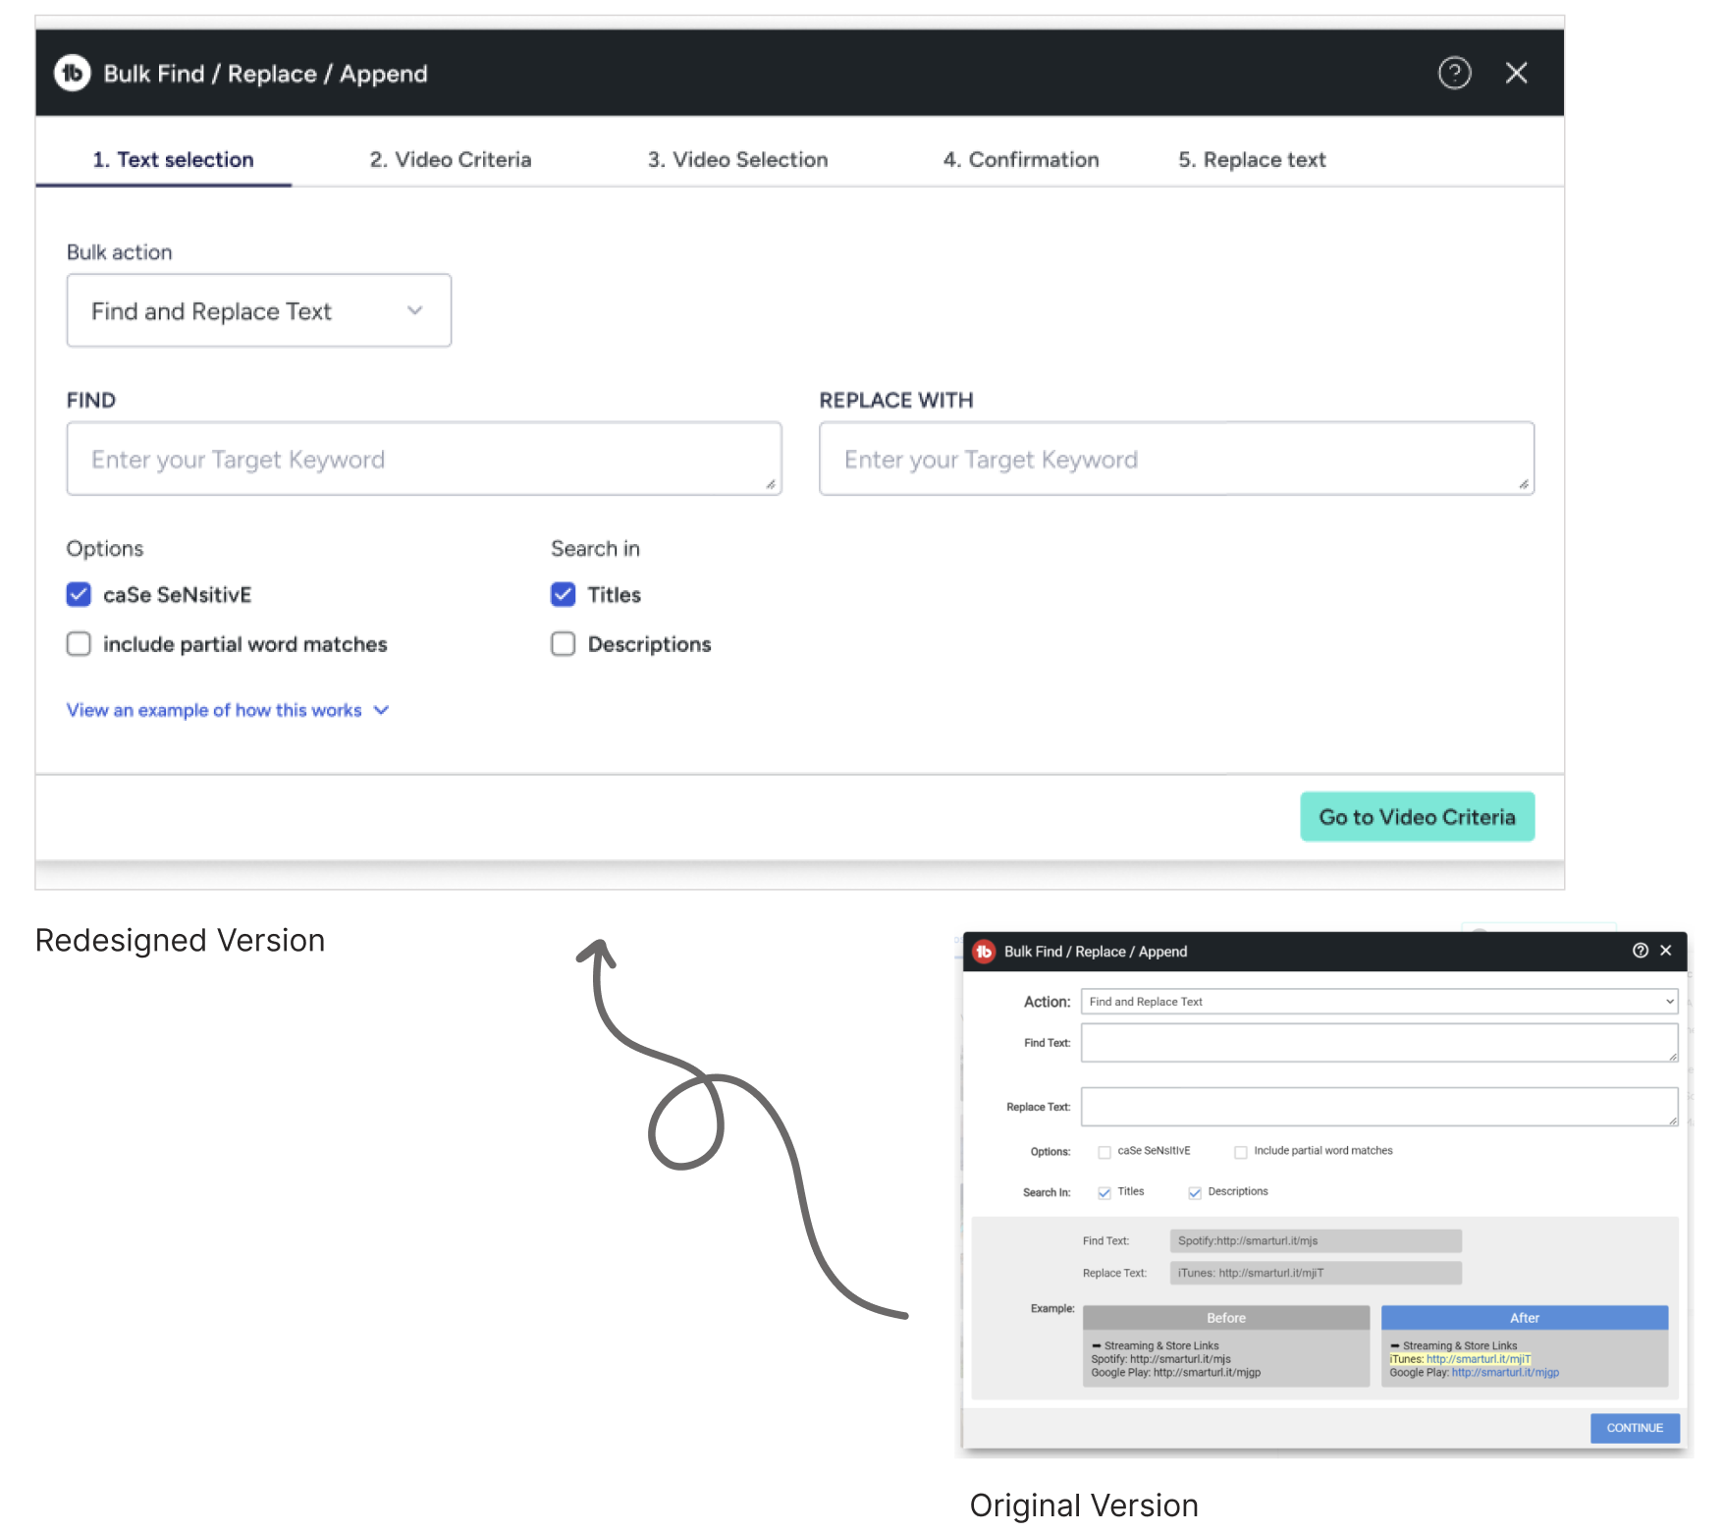This screenshot has width=1724, height=1532.
Task: Open the Confirmation step tab
Action: coord(1020,160)
